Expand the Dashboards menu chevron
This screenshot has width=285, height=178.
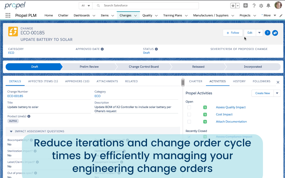[94, 16]
